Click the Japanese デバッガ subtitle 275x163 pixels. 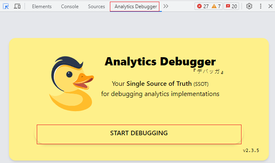(208, 71)
